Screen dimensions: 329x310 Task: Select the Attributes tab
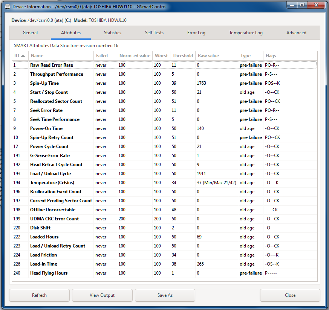click(71, 33)
